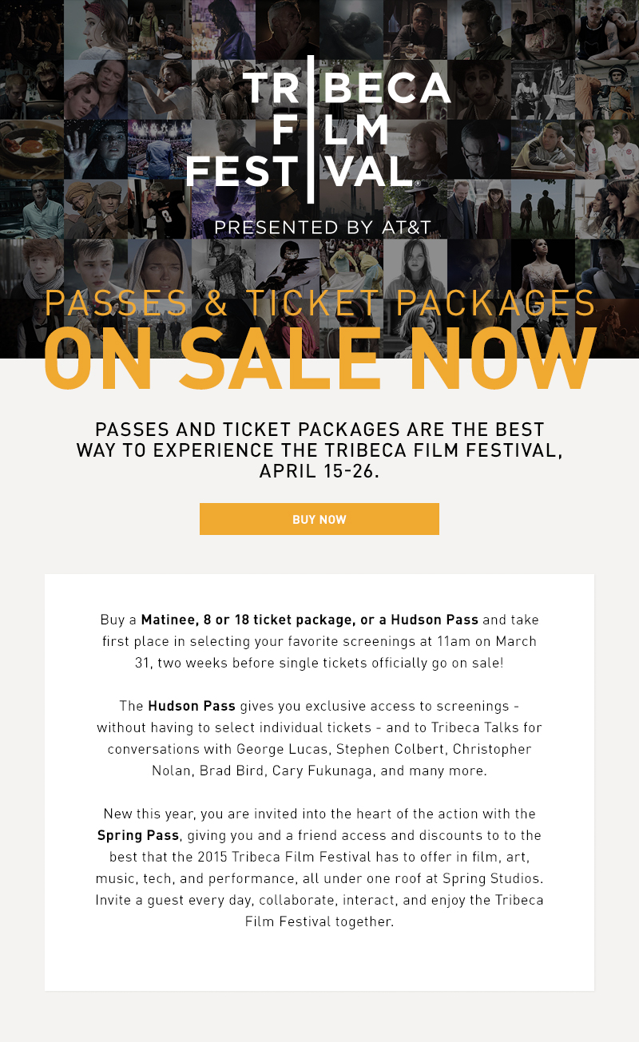Image resolution: width=639 pixels, height=1042 pixels.
Task: Click the orange BUY NOW button
Action: click(x=319, y=519)
